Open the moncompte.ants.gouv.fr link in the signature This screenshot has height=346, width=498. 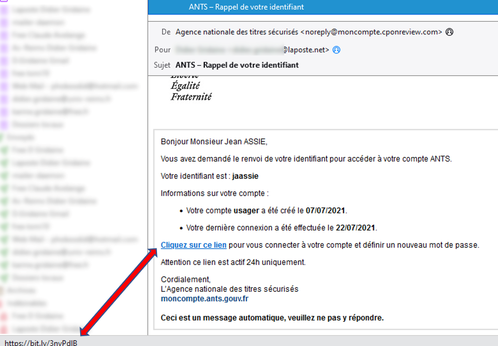coord(205,299)
